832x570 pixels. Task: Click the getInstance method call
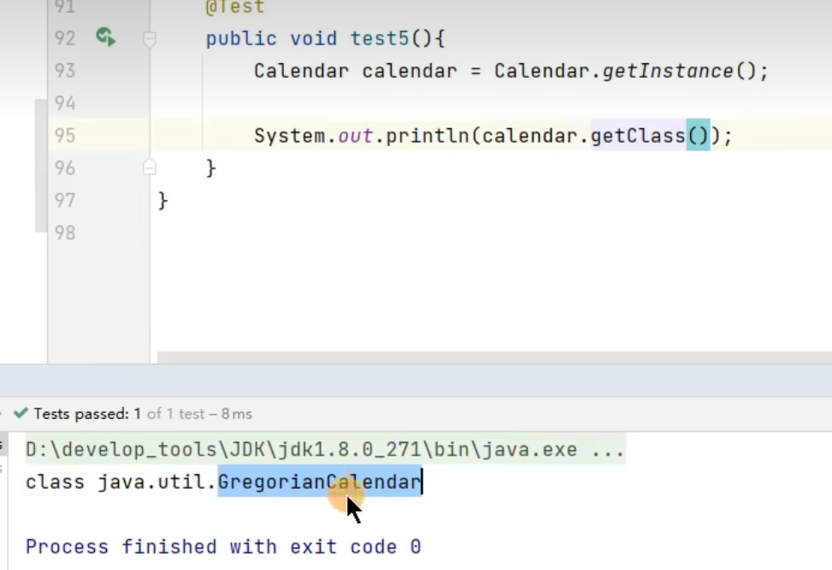[x=668, y=71]
